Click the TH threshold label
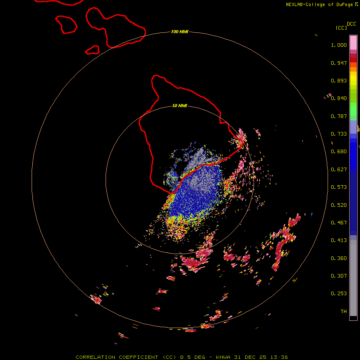The height and width of the screenshot is (360, 360). click(x=344, y=312)
